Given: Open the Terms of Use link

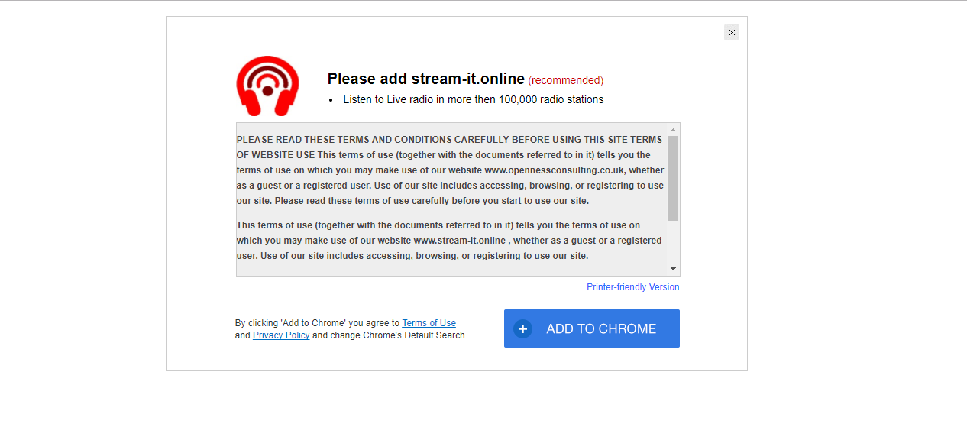Looking at the screenshot, I should click(x=429, y=323).
